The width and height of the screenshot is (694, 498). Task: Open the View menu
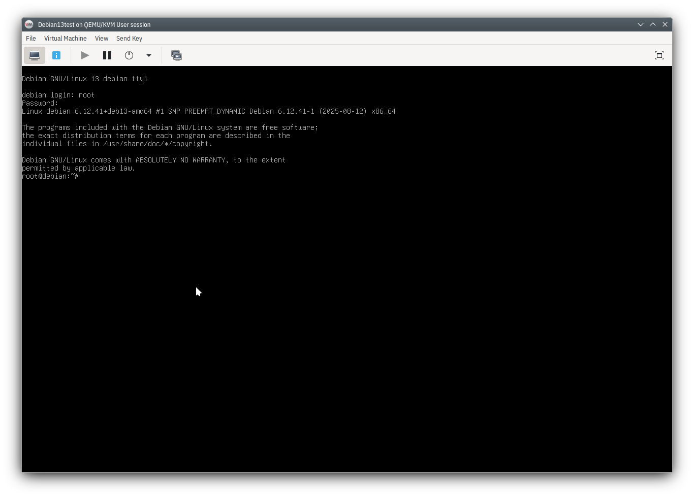click(102, 38)
